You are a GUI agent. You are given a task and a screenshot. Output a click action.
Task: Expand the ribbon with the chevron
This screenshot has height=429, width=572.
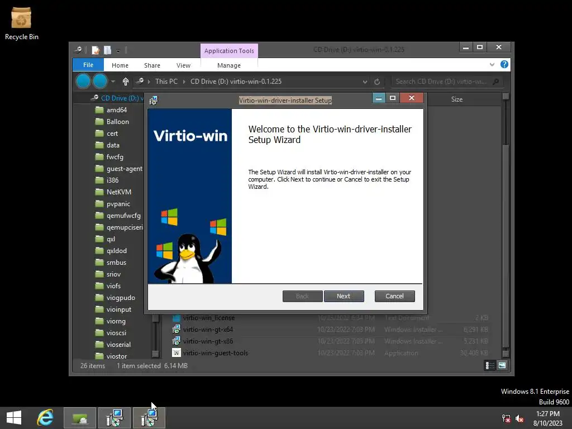pyautogui.click(x=492, y=65)
